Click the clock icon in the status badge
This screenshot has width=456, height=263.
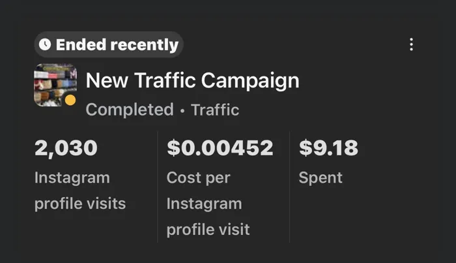(x=44, y=45)
